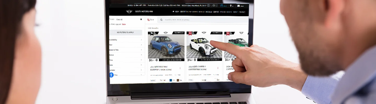Open the envelope contact icon in header

(238, 6)
